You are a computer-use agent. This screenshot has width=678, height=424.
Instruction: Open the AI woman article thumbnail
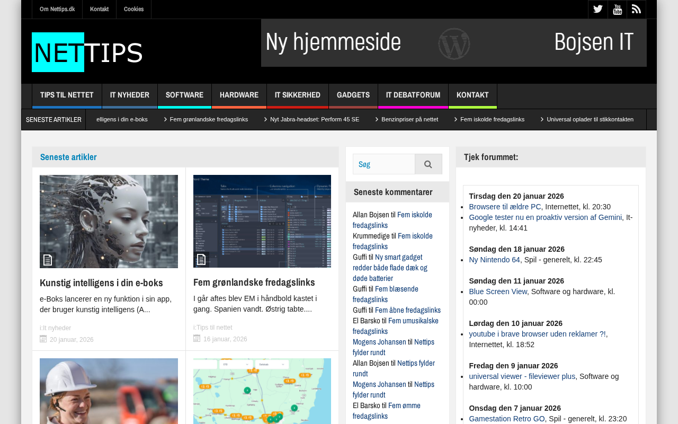click(x=109, y=222)
